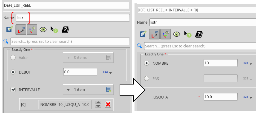Click the left panel search field

point(70,42)
